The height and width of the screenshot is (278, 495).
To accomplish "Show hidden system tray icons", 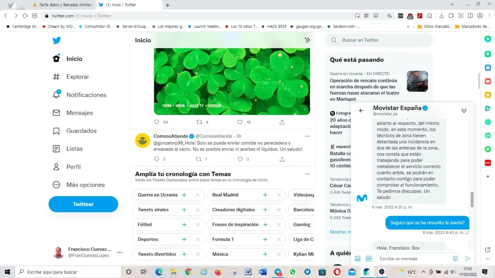I will tap(423, 272).
